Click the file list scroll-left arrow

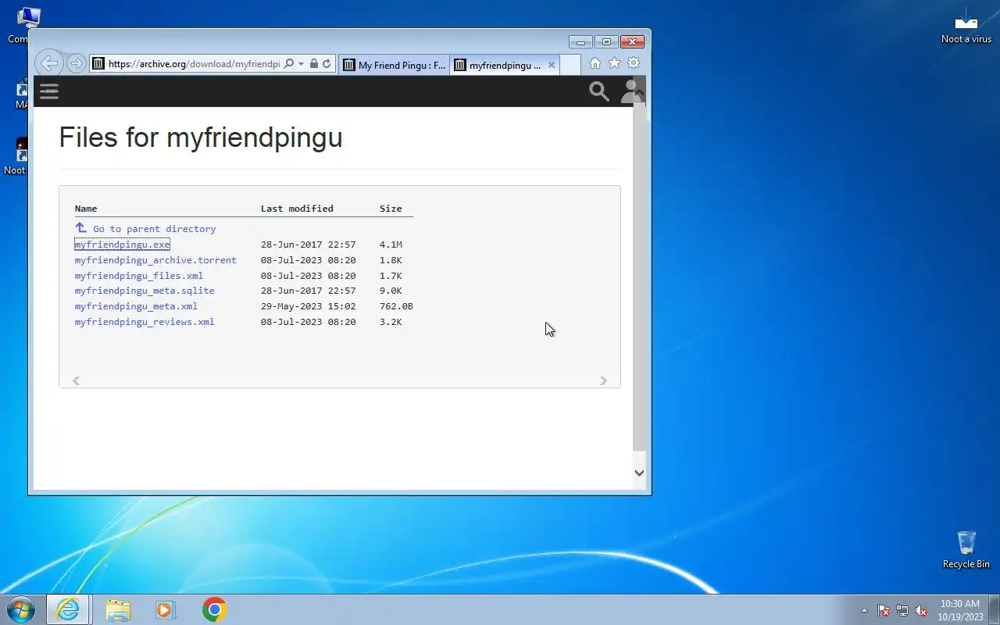(76, 380)
